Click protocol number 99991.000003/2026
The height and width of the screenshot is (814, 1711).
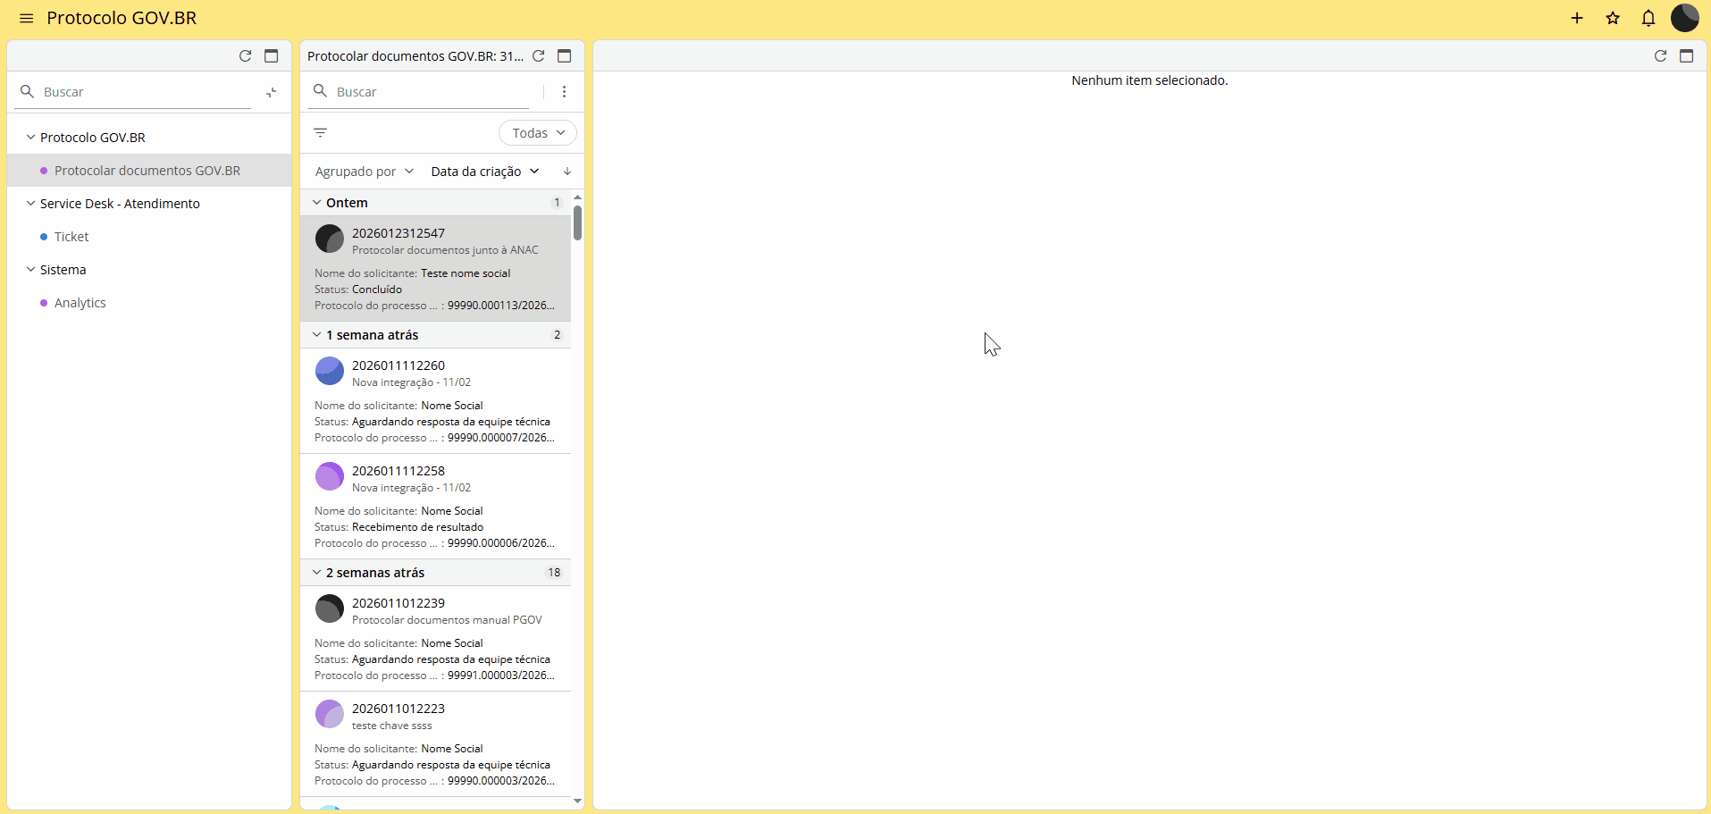pyautogui.click(x=501, y=676)
